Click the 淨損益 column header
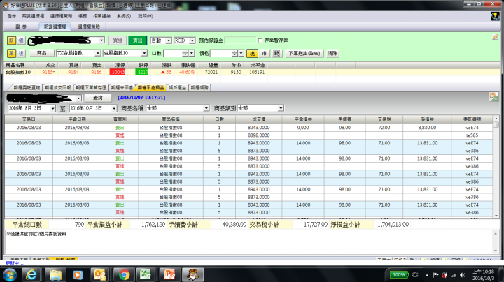This screenshot has width=504, height=282. (427, 119)
